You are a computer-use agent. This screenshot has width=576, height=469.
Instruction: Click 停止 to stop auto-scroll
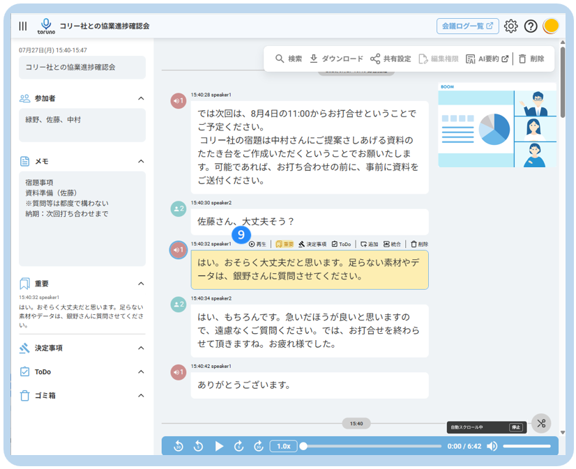pos(516,427)
